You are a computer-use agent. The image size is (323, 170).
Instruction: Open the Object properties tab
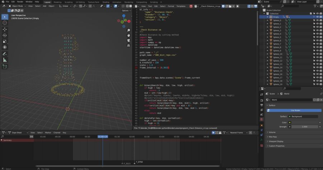[262, 125]
